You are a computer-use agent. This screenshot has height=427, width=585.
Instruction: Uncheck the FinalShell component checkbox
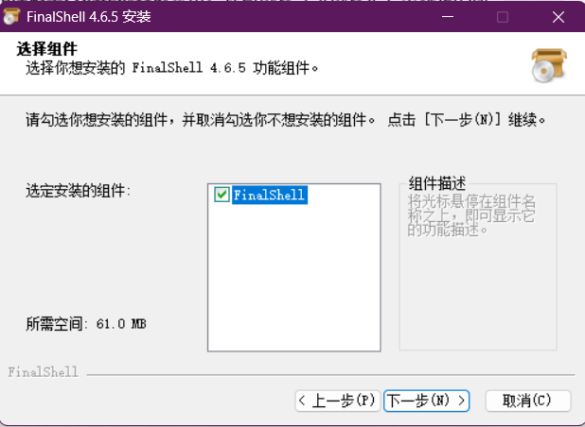click(222, 195)
